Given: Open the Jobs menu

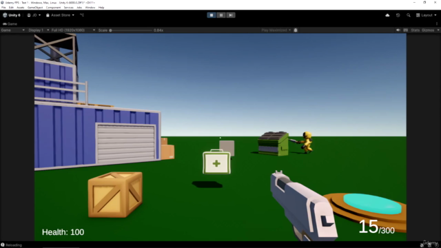Looking at the screenshot, I should pos(79,8).
